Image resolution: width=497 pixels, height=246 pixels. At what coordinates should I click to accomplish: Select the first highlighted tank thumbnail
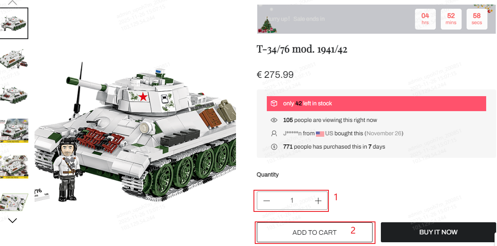pos(14,23)
